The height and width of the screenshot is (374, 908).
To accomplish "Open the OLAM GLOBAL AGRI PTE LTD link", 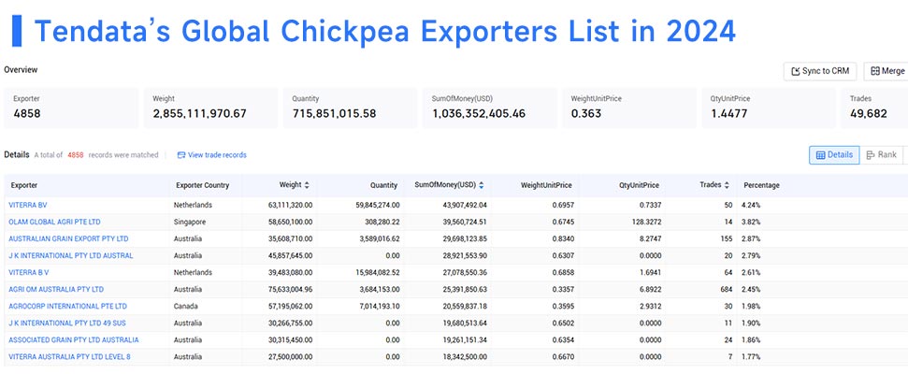I will coord(54,222).
